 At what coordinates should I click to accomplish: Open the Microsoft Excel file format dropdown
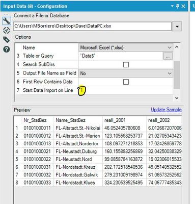pos(126,47)
